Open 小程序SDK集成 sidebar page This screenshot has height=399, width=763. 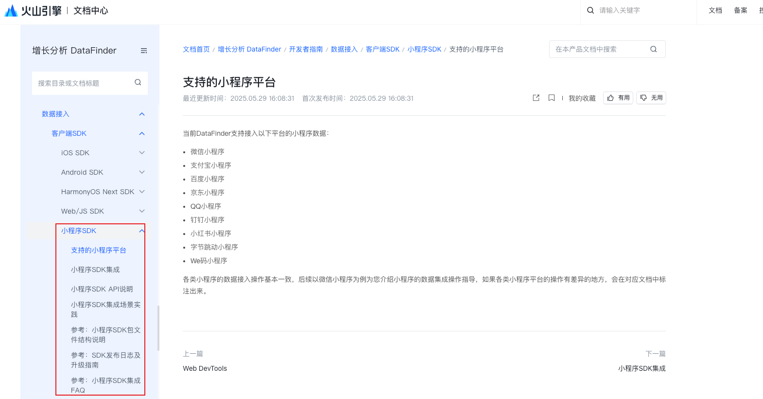95,270
